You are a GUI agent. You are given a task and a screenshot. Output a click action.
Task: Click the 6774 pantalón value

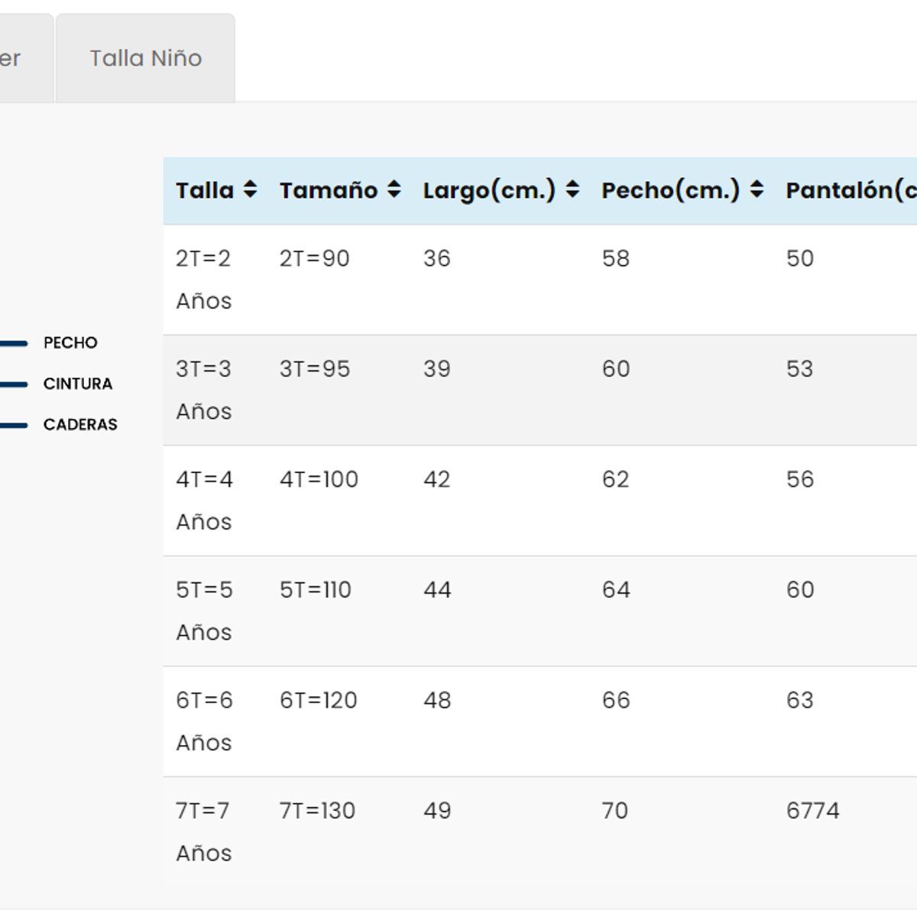[x=813, y=811]
